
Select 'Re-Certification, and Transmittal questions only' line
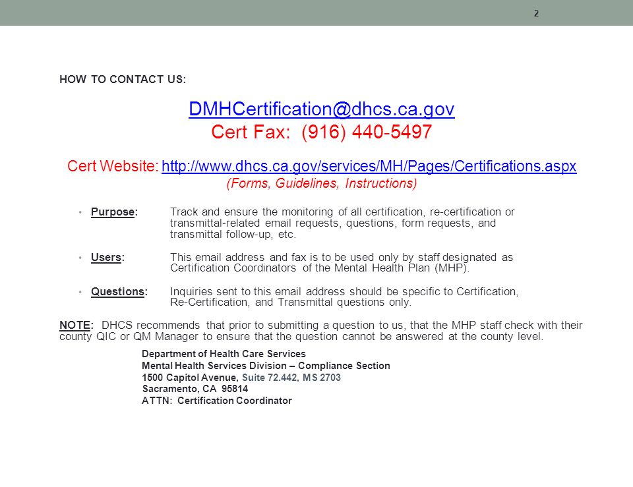coord(291,302)
